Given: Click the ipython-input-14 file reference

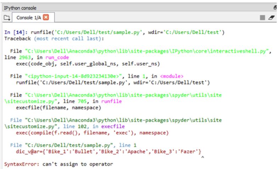Looking at the screenshot, I should point(73,76).
